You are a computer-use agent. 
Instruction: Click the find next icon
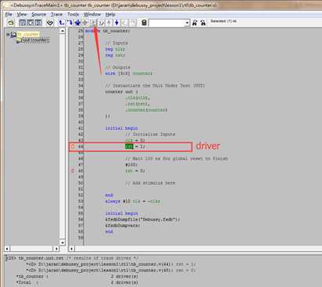pos(203,23)
